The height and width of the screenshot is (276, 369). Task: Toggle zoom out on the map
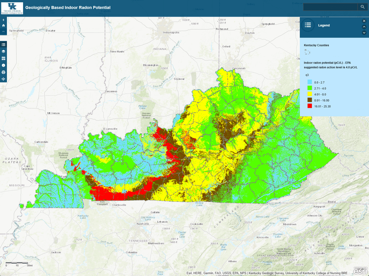[x=4, y=31]
